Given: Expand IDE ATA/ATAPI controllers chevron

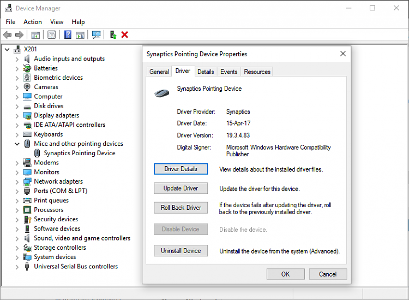Looking at the screenshot, I should 17,125.
